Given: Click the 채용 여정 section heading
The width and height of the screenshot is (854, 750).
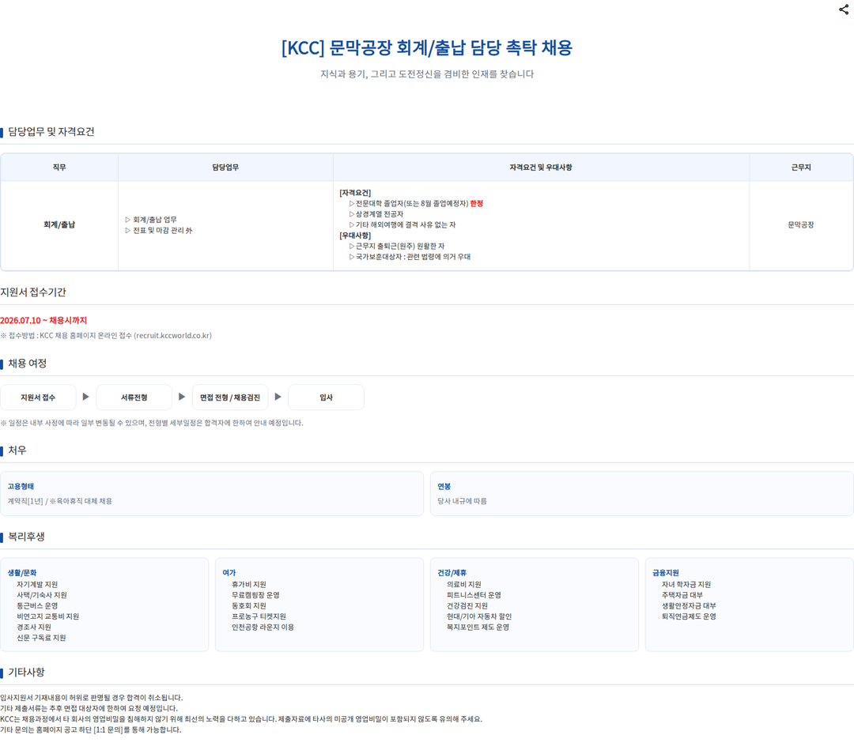Looking at the screenshot, I should pos(27,364).
